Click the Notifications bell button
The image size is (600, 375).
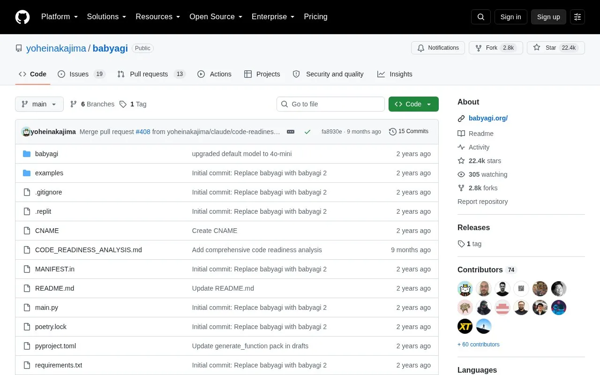(438, 48)
